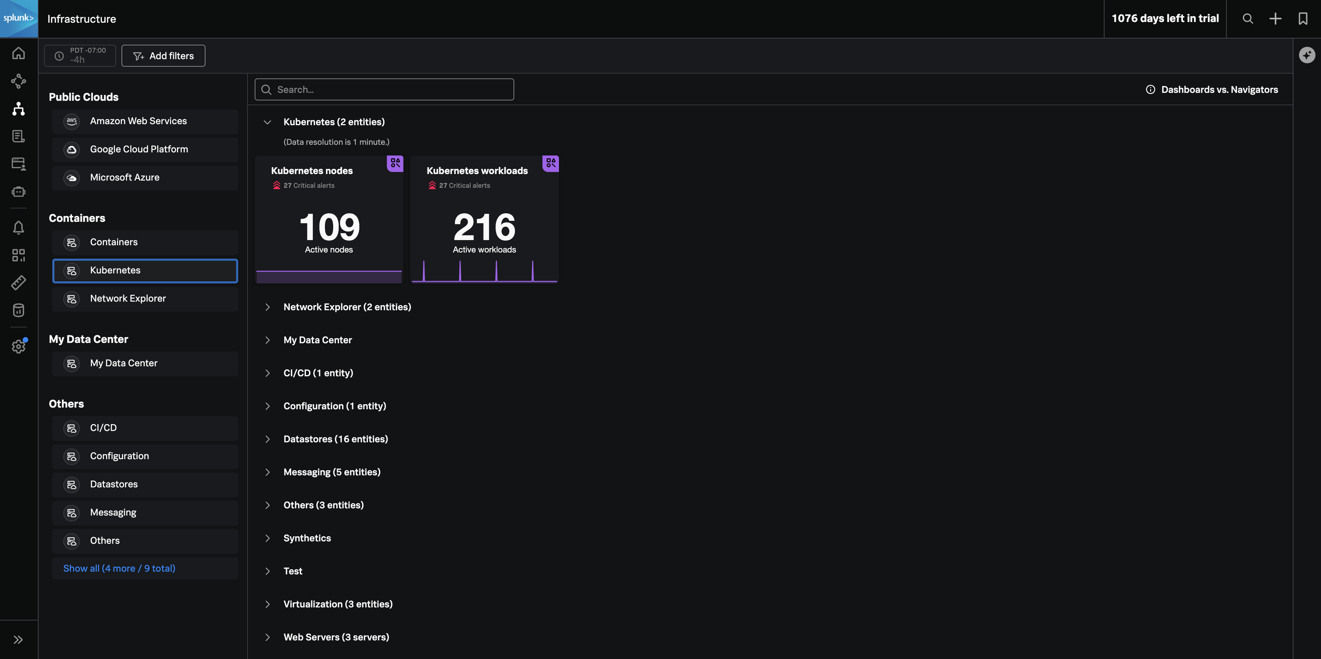Open the global search magnifier icon

[x=1248, y=19]
